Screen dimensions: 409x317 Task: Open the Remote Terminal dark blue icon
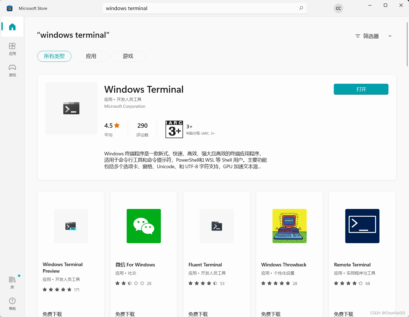coord(362,226)
